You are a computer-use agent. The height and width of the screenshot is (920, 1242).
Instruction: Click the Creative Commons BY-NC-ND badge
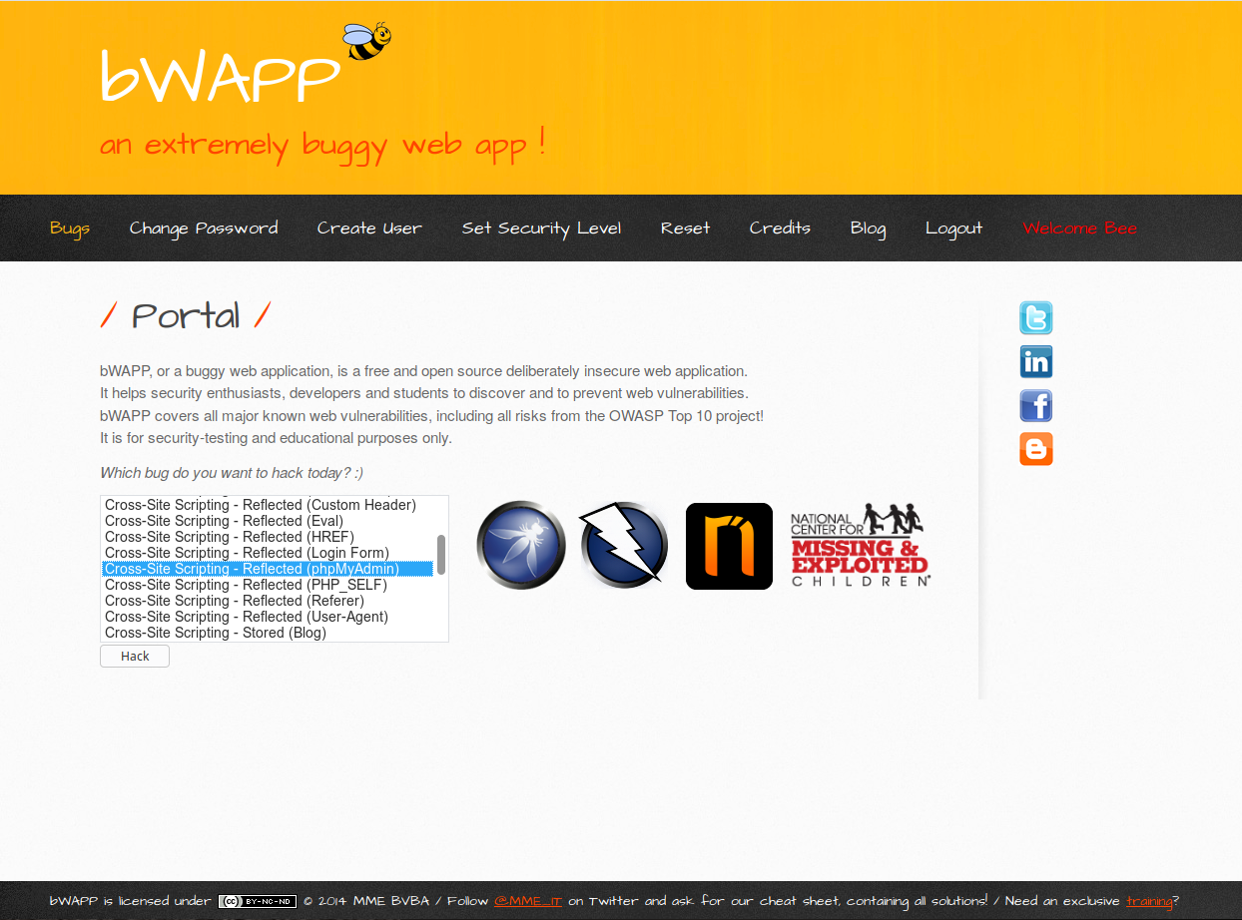(x=258, y=901)
